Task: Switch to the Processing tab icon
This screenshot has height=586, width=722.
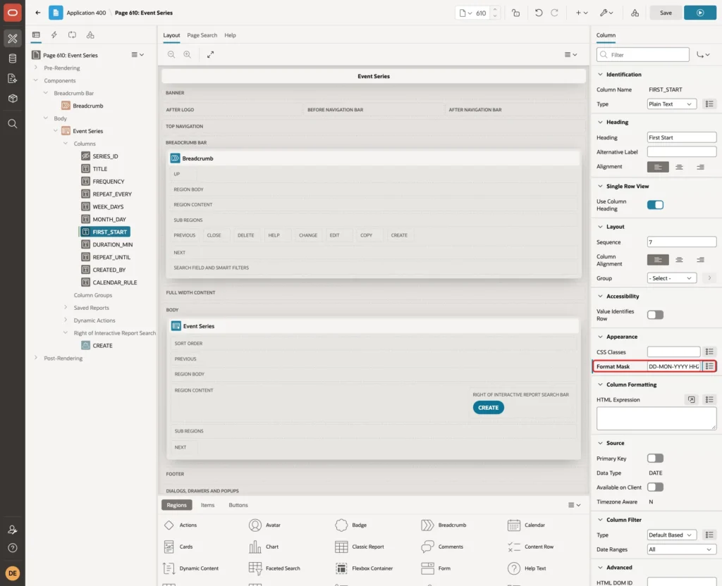Action: coord(72,35)
